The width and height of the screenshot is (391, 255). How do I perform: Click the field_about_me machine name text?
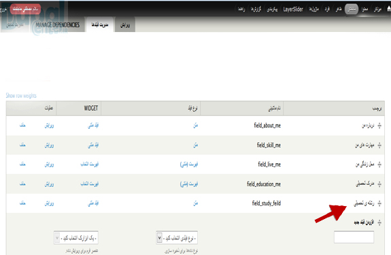tap(267, 125)
